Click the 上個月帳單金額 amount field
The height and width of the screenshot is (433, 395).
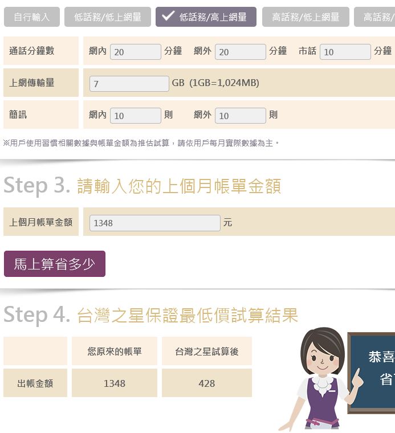click(x=154, y=223)
